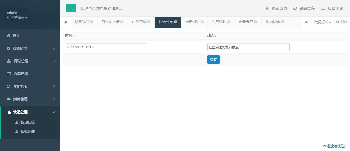Screen dimensions: 350x151
Task: Expand 插件管理 menu
Action: click(x=30, y=99)
